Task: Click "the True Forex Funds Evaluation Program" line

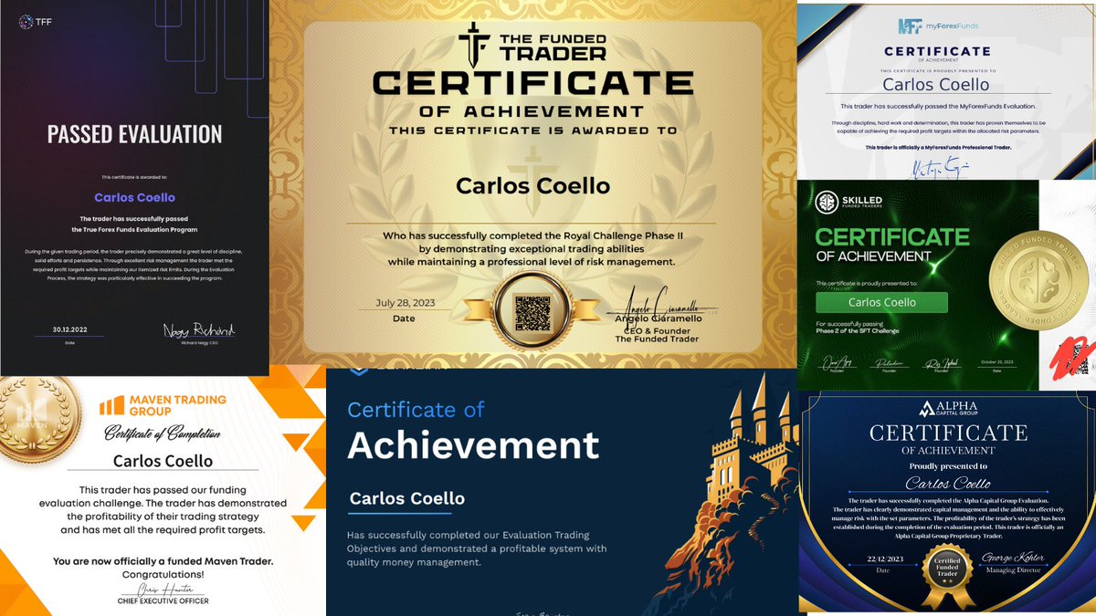Action: tap(134, 229)
